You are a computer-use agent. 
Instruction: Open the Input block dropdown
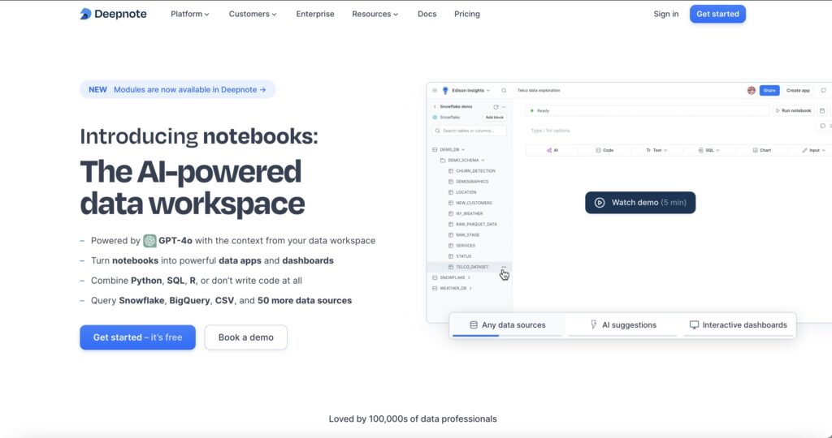tap(813, 150)
